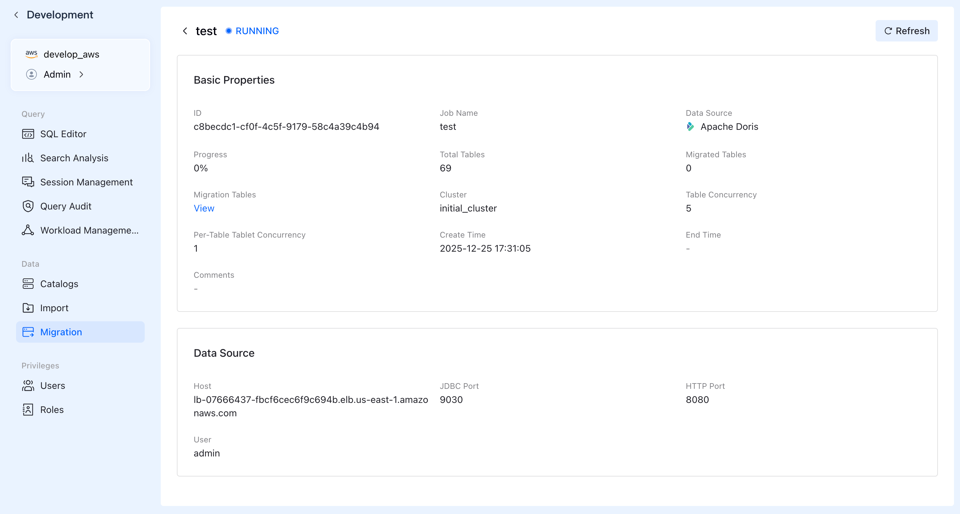Return from test job via back arrow
The image size is (960, 514).
[x=185, y=31]
